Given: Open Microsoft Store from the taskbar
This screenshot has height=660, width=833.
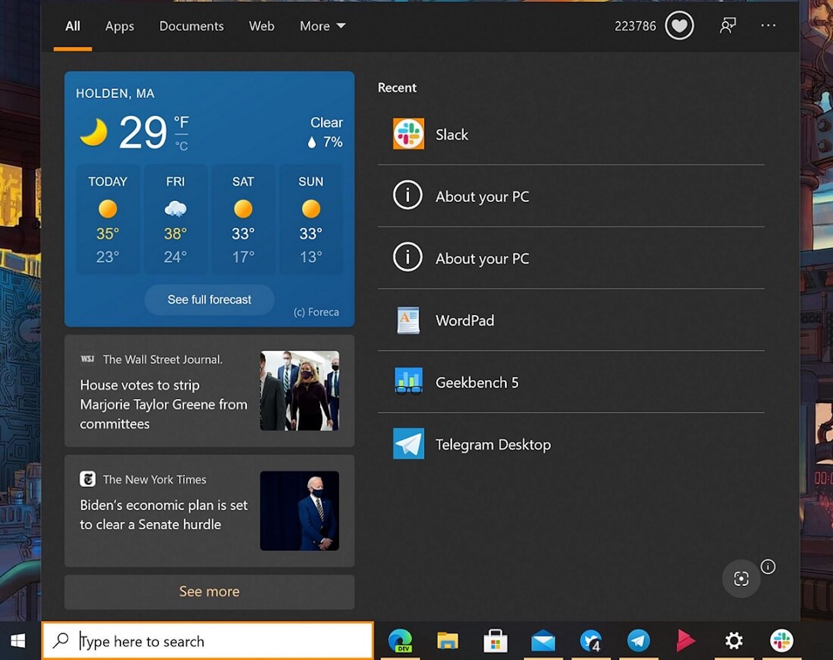Looking at the screenshot, I should click(495, 641).
